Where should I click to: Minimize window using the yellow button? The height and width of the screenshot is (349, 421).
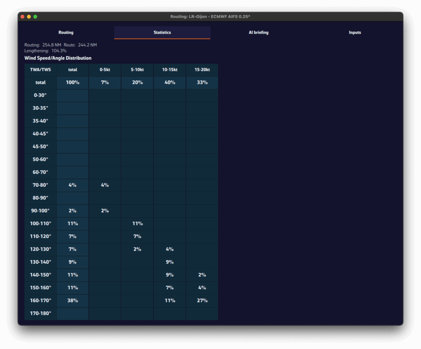click(x=29, y=17)
